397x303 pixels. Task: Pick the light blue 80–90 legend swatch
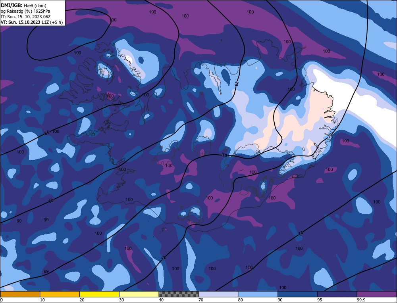(x=258, y=294)
